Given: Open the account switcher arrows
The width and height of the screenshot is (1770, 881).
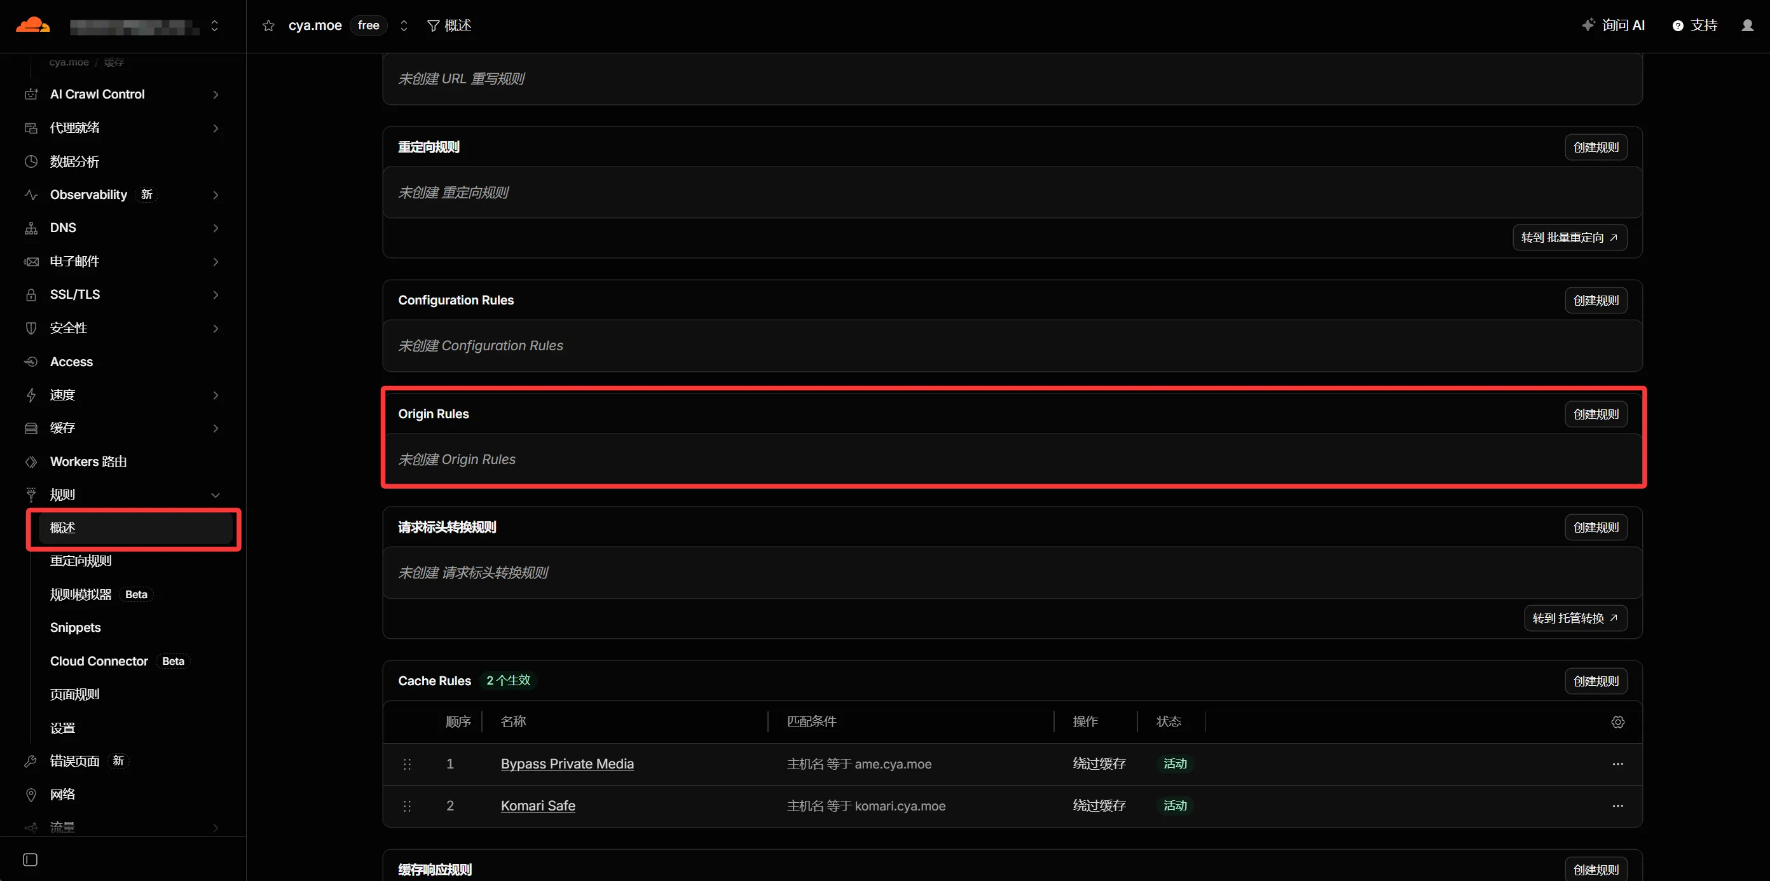Looking at the screenshot, I should (x=214, y=25).
